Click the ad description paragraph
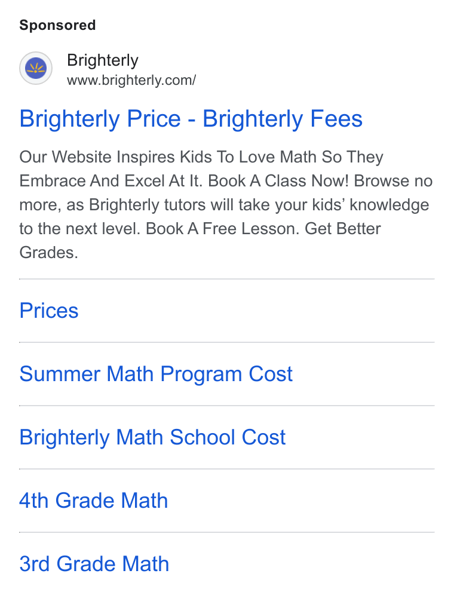Image resolution: width=454 pixels, height=595 pixels. 226,204
